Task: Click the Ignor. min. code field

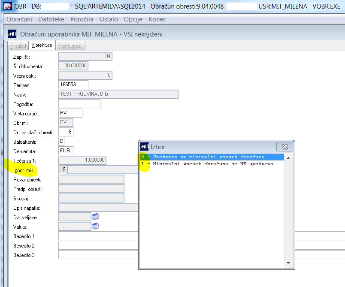Action: [x=64, y=169]
